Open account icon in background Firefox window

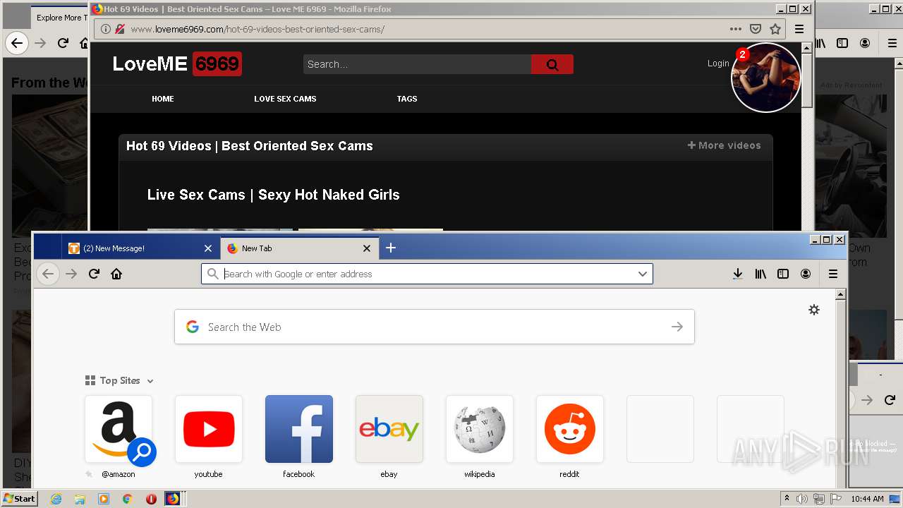(865, 43)
